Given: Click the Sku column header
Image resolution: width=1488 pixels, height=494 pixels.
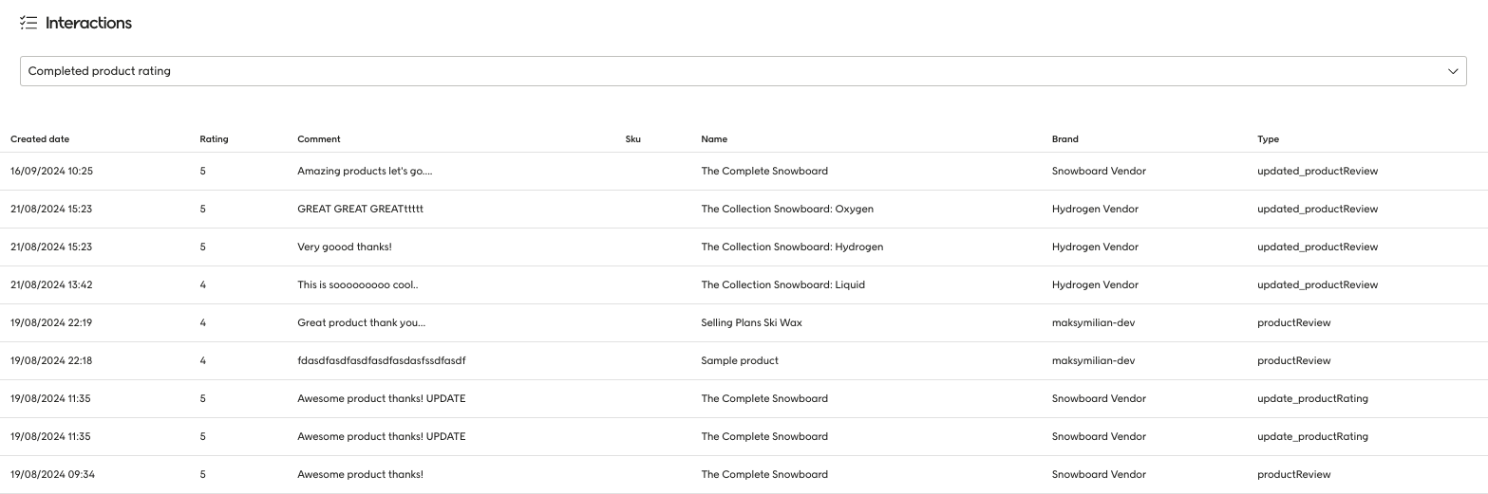Looking at the screenshot, I should click(633, 139).
